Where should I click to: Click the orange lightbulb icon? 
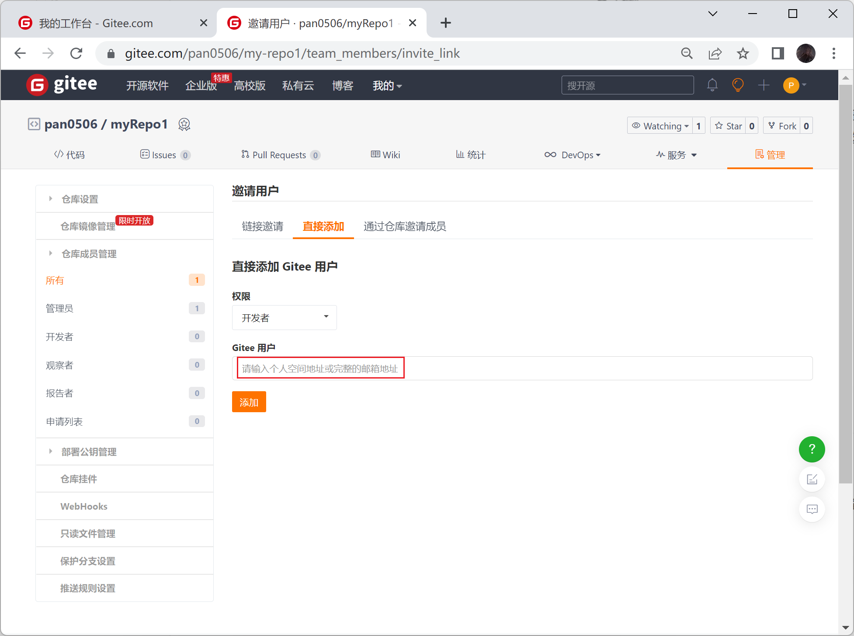pos(738,85)
